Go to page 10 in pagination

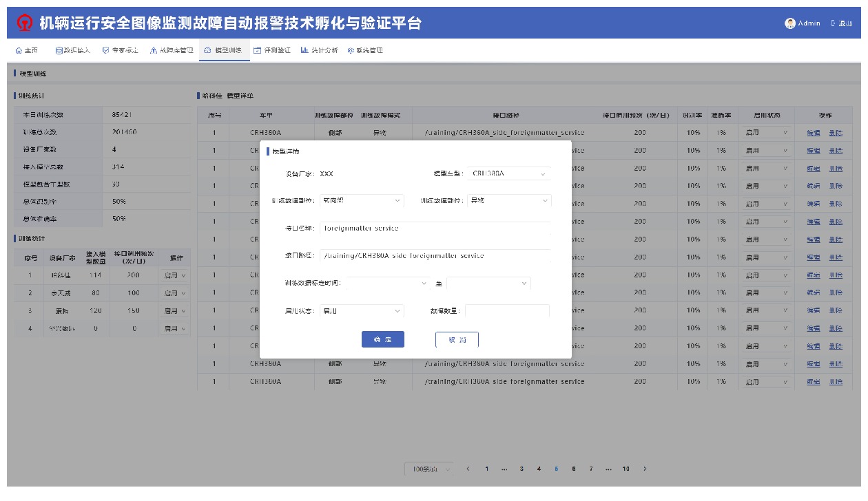pos(626,469)
